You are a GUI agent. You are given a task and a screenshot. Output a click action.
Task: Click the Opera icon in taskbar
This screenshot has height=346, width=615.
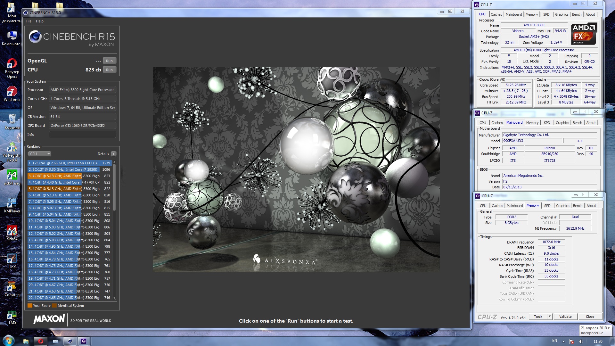(x=41, y=341)
